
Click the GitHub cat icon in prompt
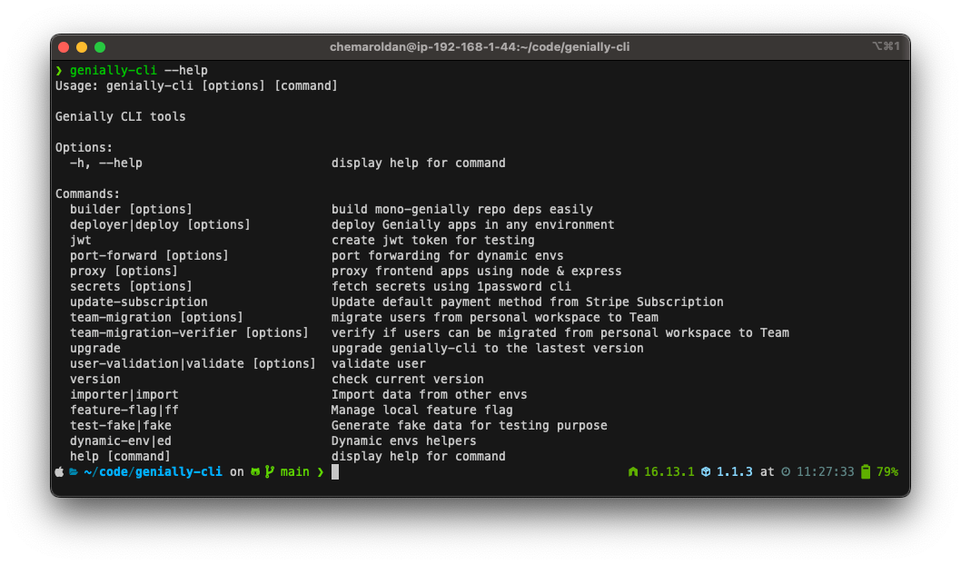[x=255, y=472]
